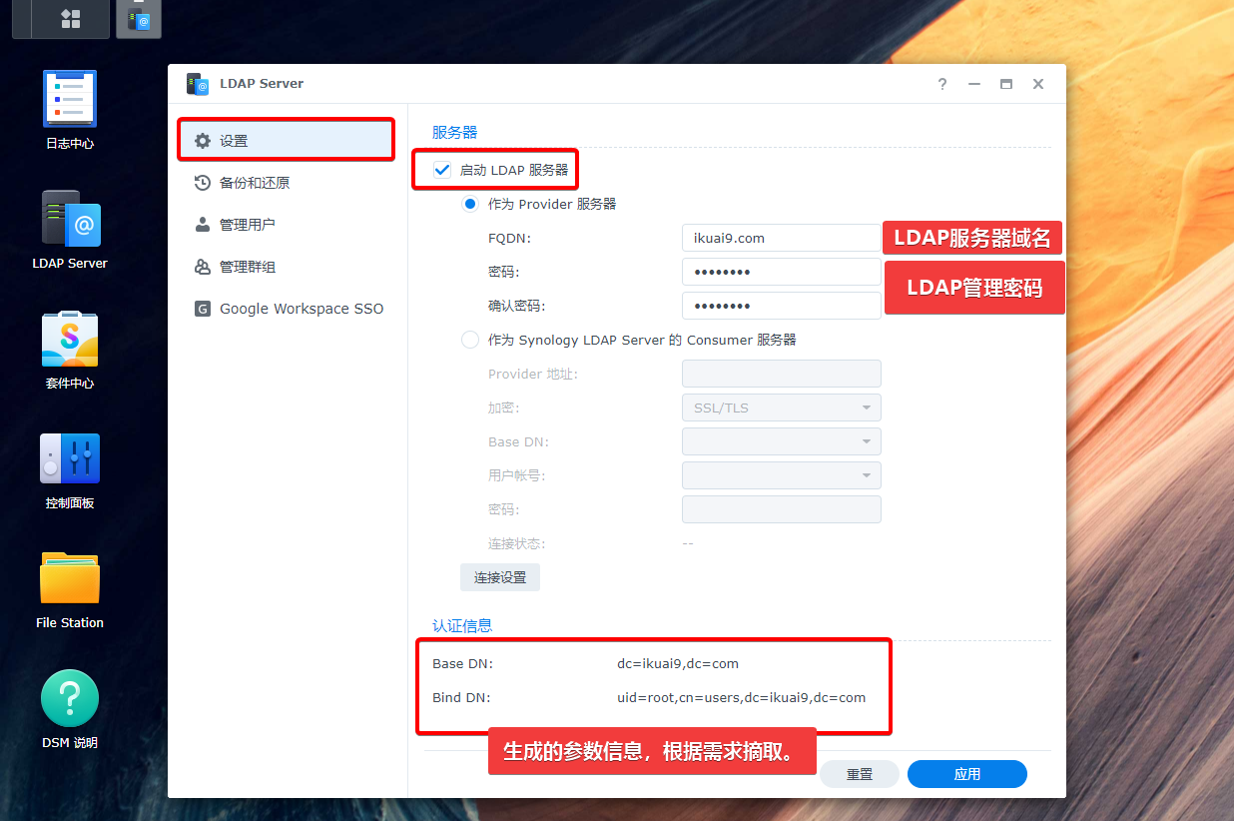Go to the 备份和还原 sidebar tab
This screenshot has width=1234, height=821.
287,183
